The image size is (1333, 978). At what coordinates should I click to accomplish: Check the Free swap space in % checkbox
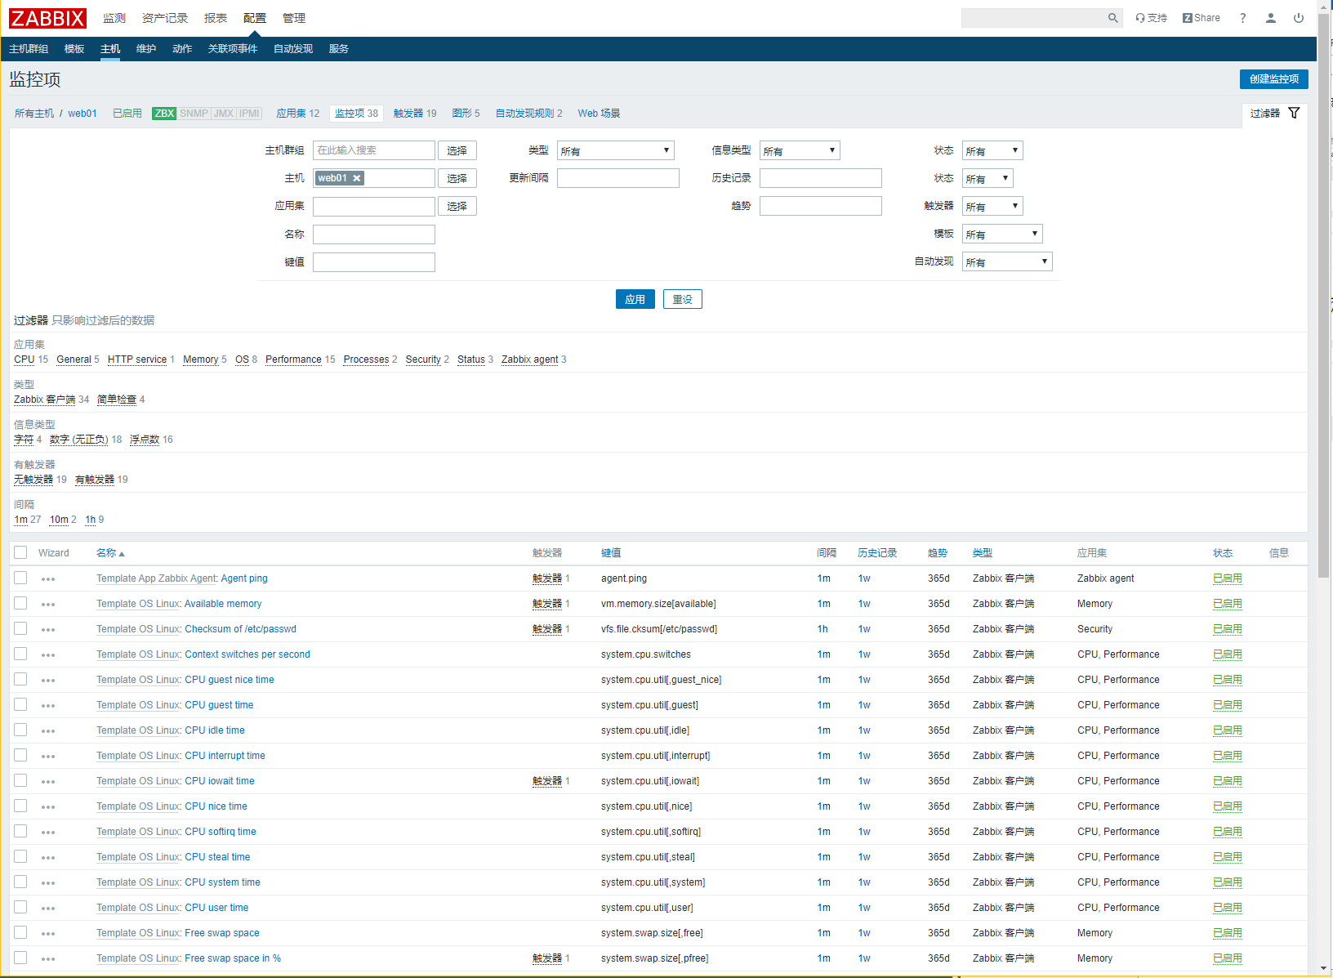[x=20, y=958]
